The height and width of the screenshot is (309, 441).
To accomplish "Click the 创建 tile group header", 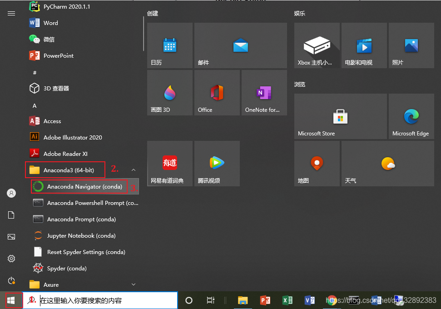I will 153,14.
